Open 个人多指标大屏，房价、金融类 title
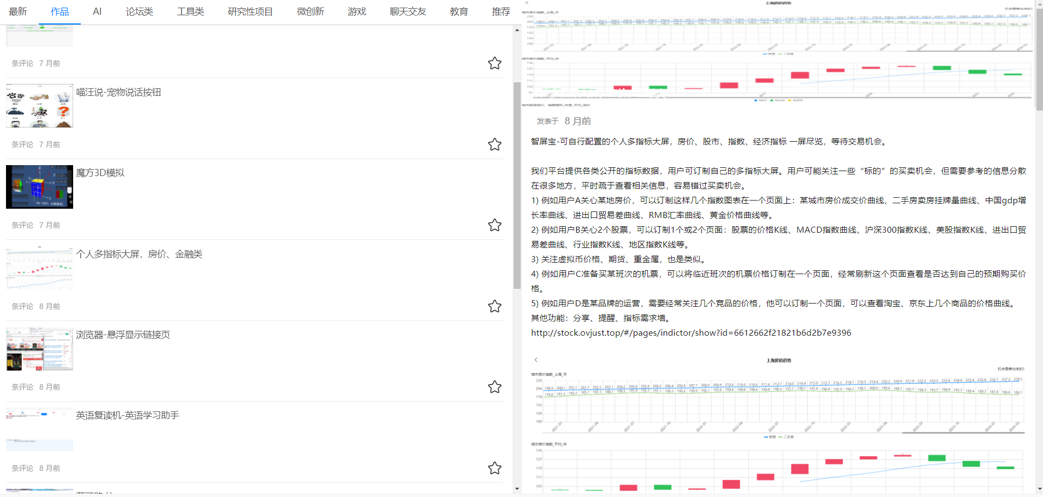Image resolution: width=1043 pixels, height=497 pixels. point(139,254)
